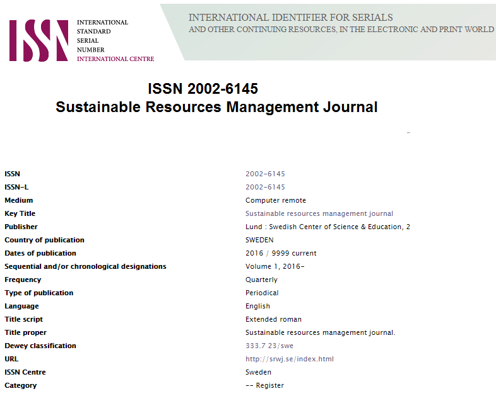
Task: Click the 'Language' field label
Action: (x=21, y=307)
